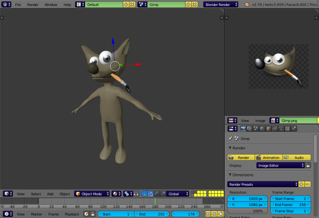
Task: Play the animation in reverse
Action: click(220, 214)
